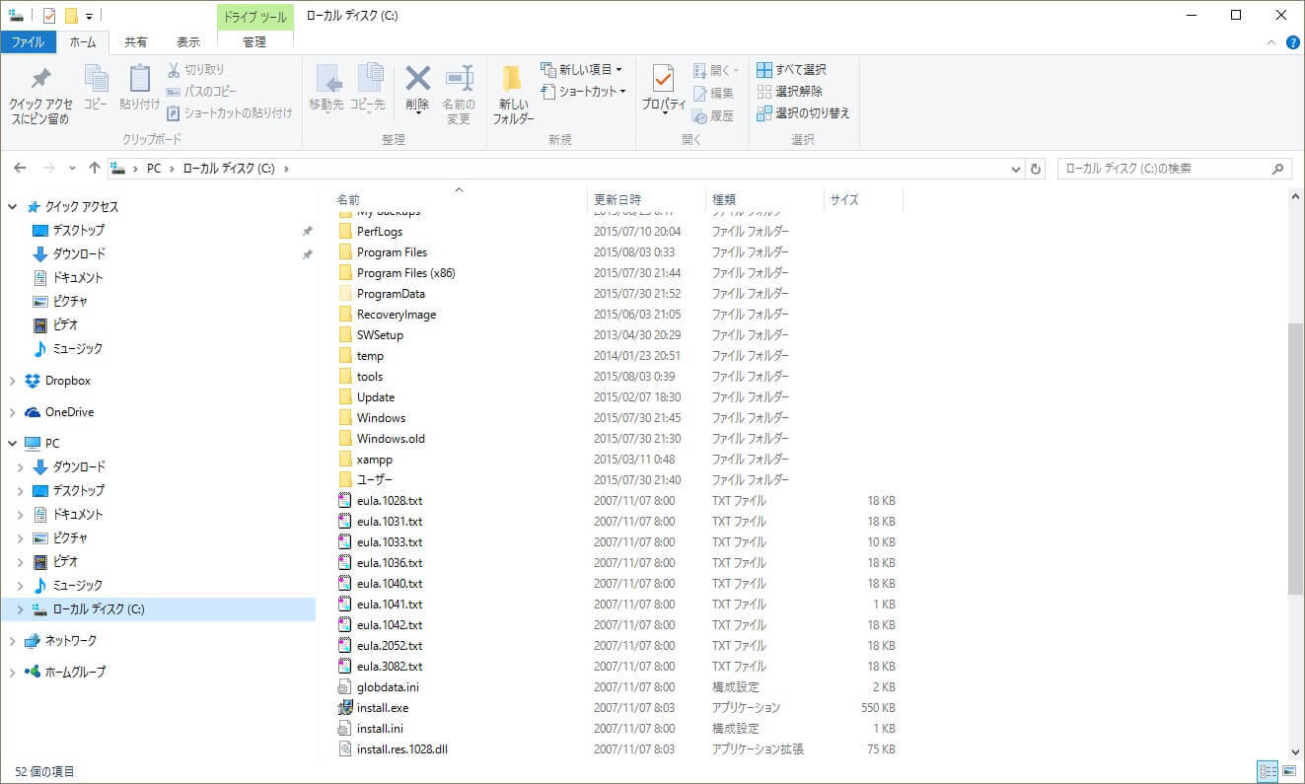Image resolution: width=1305 pixels, height=784 pixels.
Task: Click the search box for Local Disk C
Action: [1164, 169]
